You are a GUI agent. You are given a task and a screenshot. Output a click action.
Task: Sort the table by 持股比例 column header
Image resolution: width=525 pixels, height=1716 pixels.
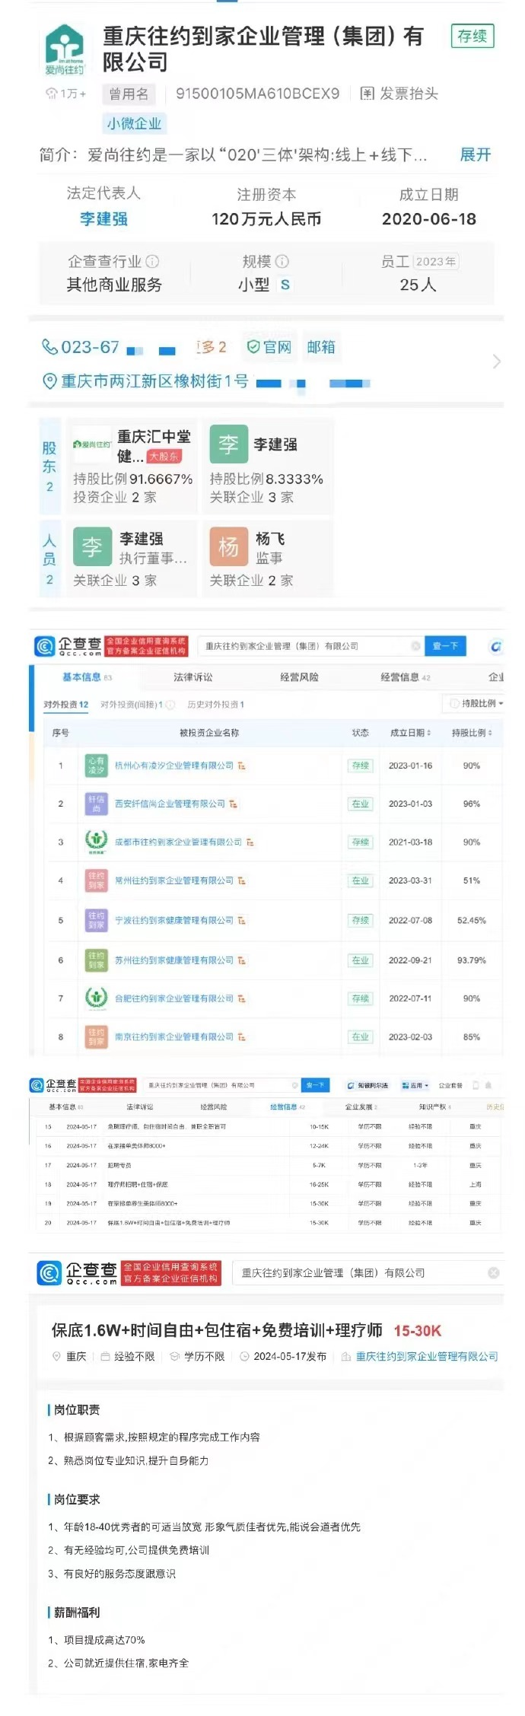coord(472,733)
